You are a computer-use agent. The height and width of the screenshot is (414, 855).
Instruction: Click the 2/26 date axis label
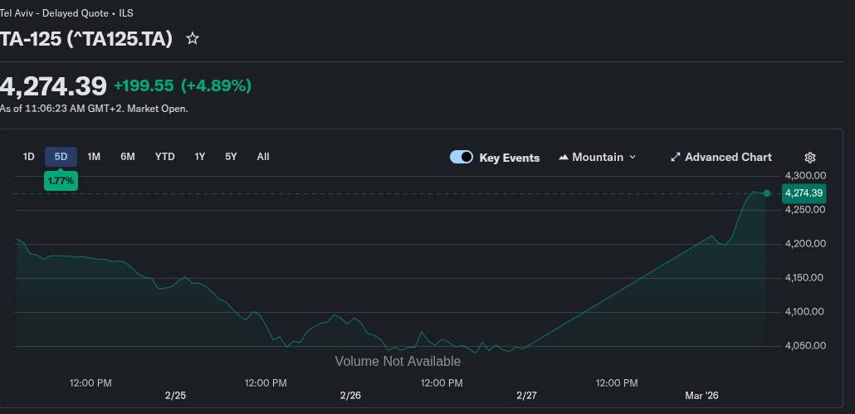coord(350,396)
